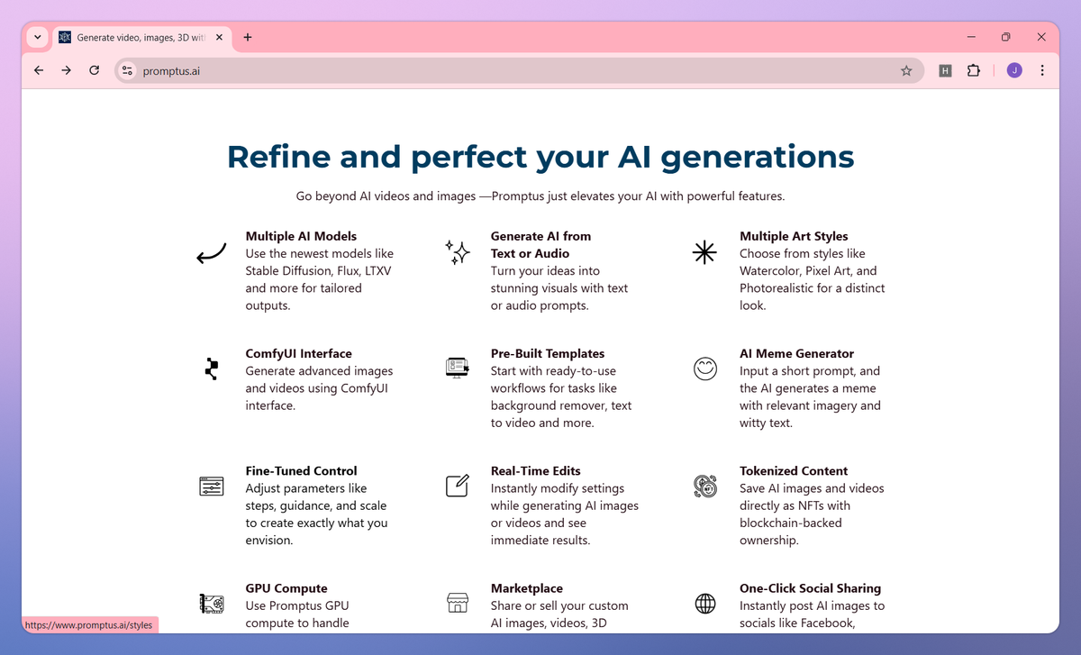Bookmark this page with the star icon
The image size is (1081, 655).
pos(906,70)
